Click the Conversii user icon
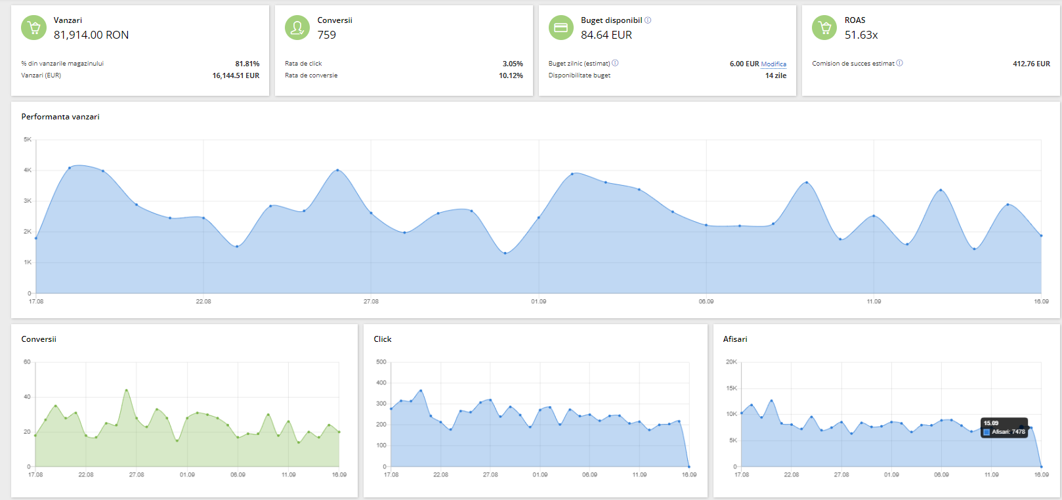The image size is (1062, 500). [297, 28]
